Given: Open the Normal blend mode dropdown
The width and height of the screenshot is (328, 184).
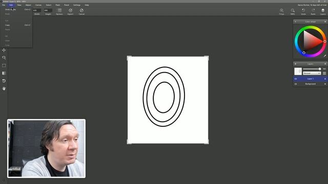Looking at the screenshot, I should [312, 73].
